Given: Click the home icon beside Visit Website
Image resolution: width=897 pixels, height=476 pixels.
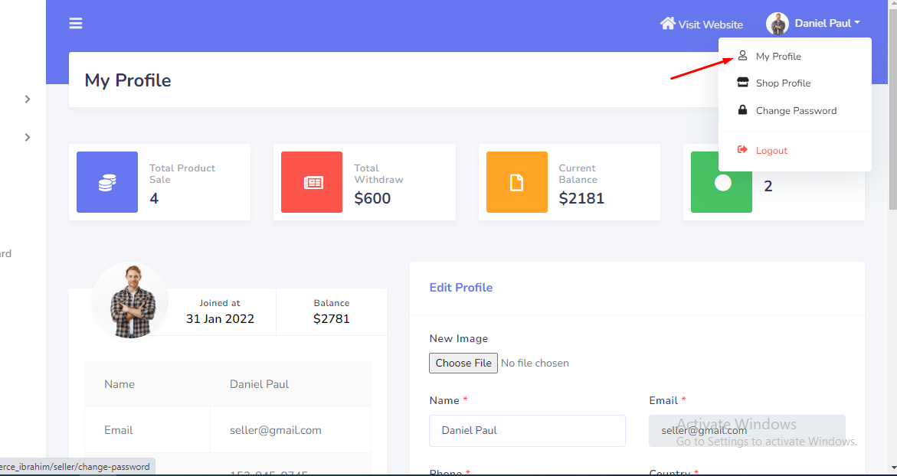Looking at the screenshot, I should [667, 24].
